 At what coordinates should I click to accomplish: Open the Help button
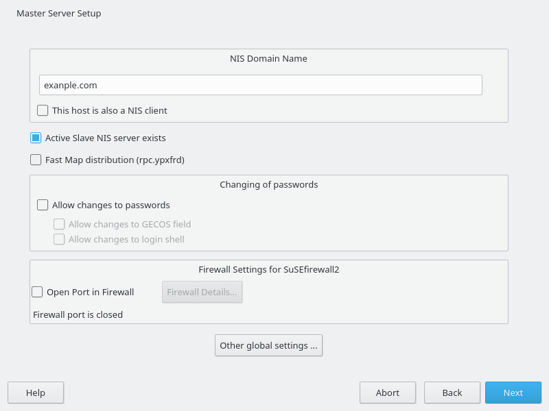tap(36, 393)
